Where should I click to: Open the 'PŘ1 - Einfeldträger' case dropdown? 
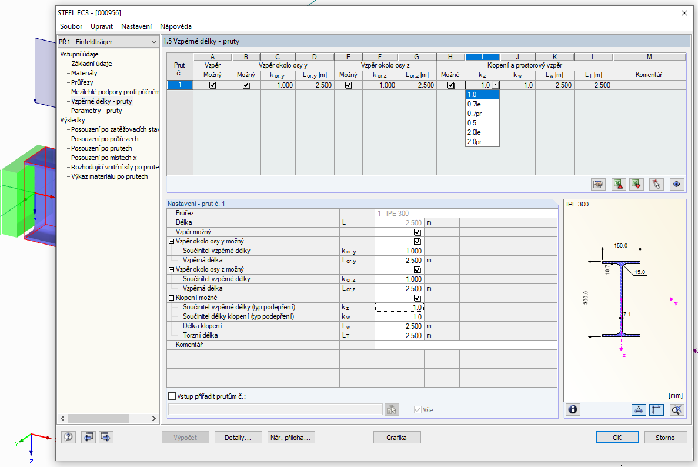click(x=153, y=42)
